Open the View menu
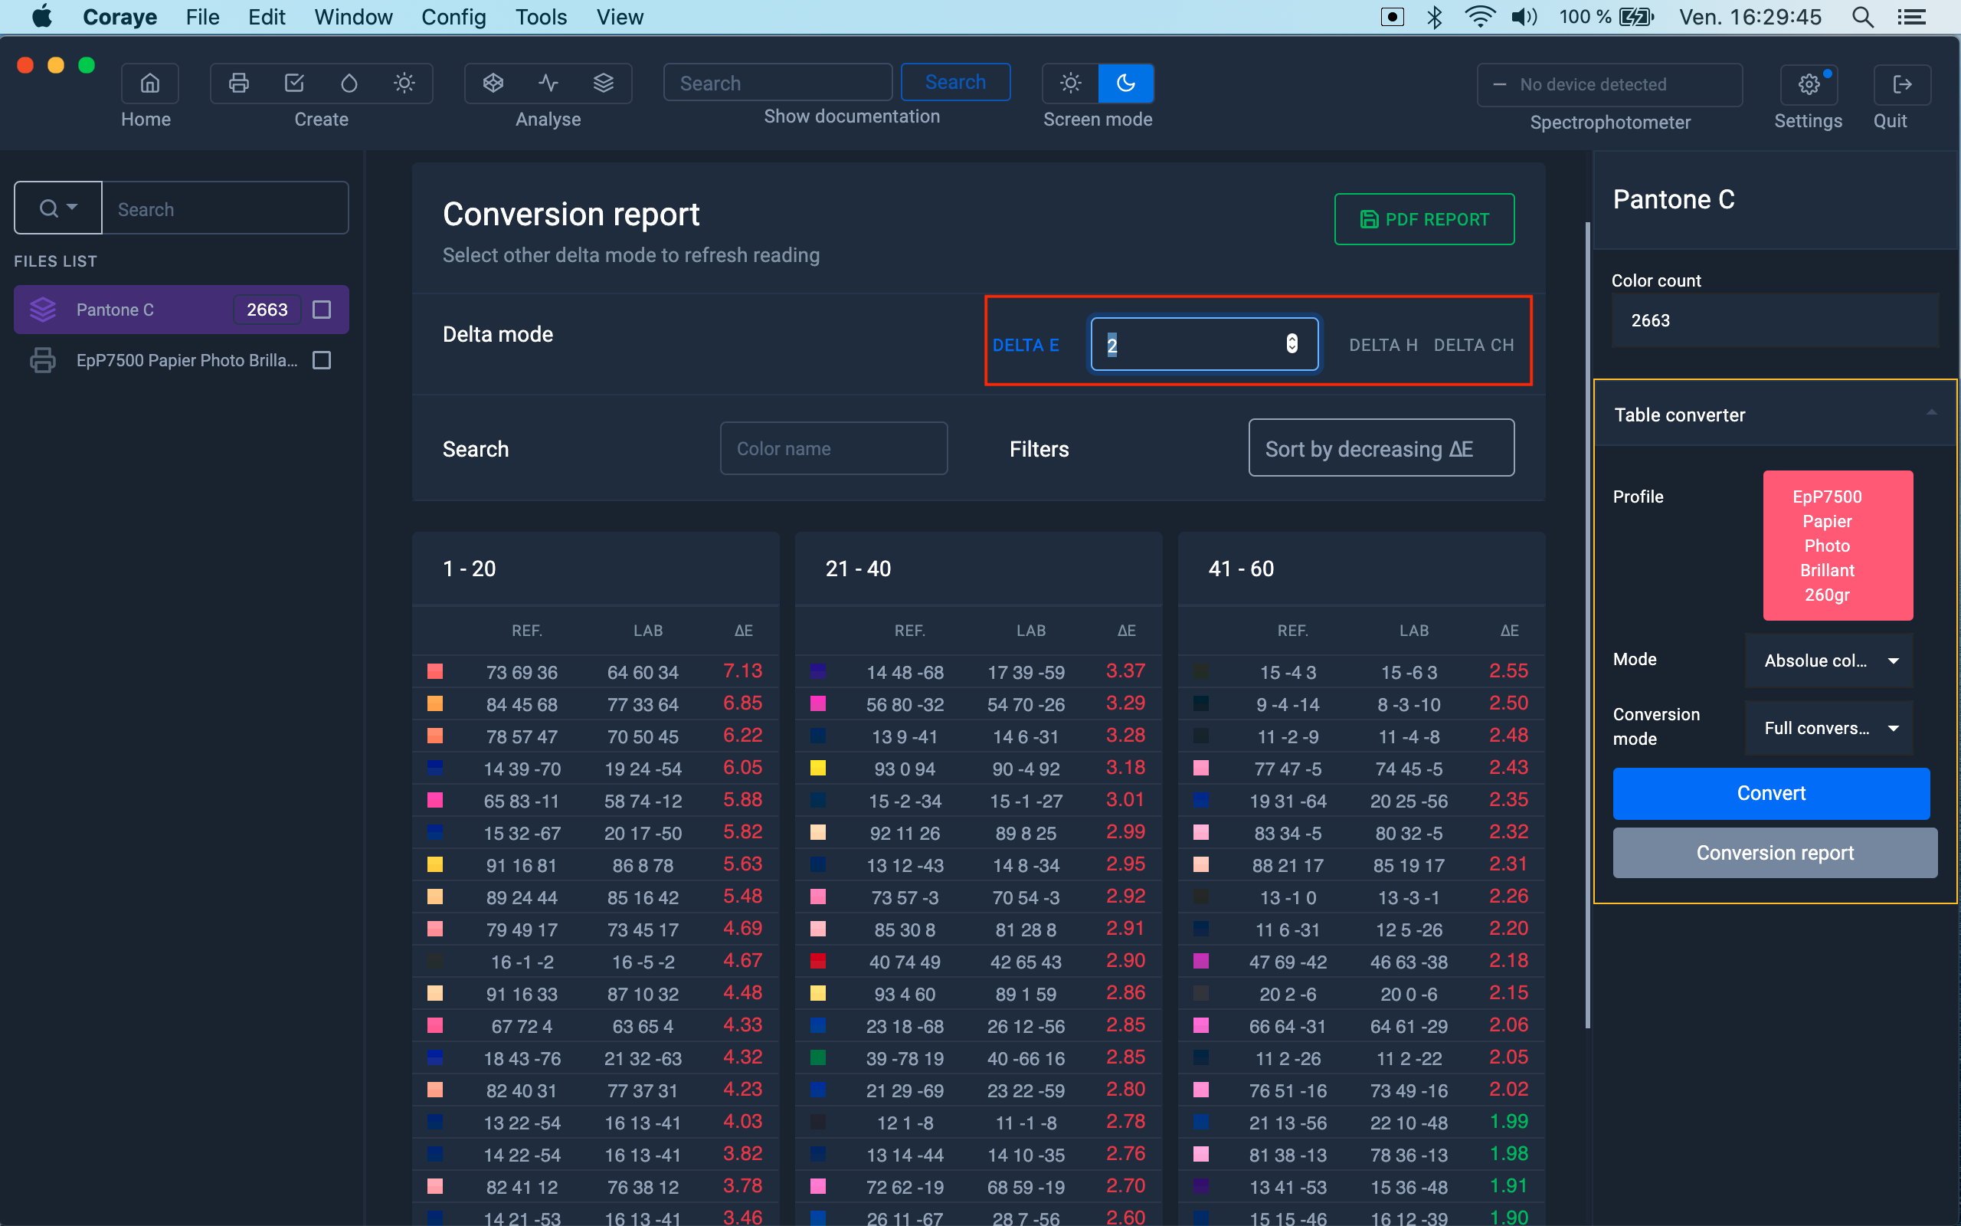Screen dimensions: 1961x1226 coord(620,17)
